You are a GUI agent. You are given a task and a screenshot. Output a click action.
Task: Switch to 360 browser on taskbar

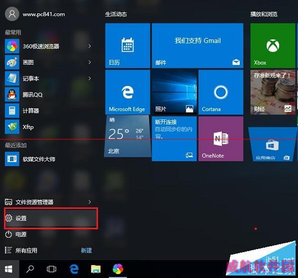[x=118, y=269]
